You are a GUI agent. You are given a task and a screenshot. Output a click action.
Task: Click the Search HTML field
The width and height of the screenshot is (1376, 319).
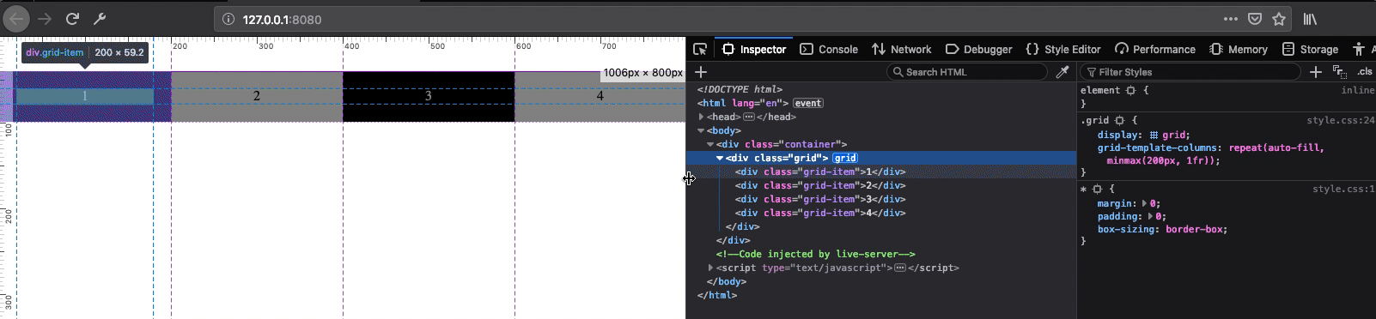click(x=967, y=72)
